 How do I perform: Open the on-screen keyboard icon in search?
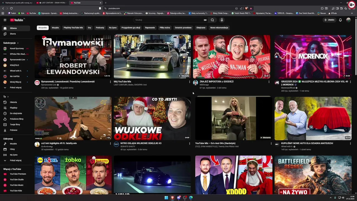[x=205, y=20]
